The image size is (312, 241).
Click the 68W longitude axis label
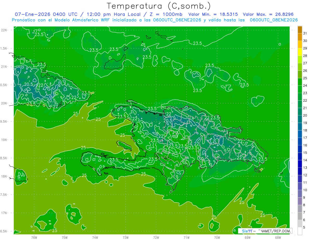(278, 237)
